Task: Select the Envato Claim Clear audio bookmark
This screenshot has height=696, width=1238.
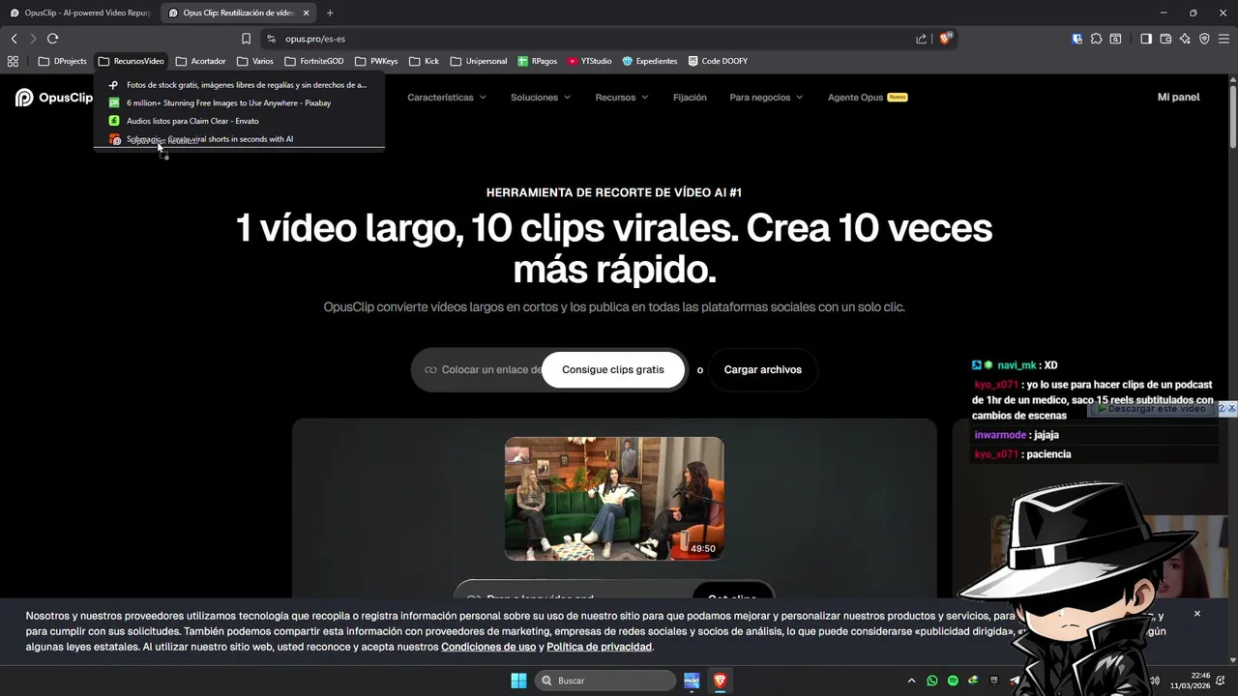Action: pyautogui.click(x=239, y=121)
